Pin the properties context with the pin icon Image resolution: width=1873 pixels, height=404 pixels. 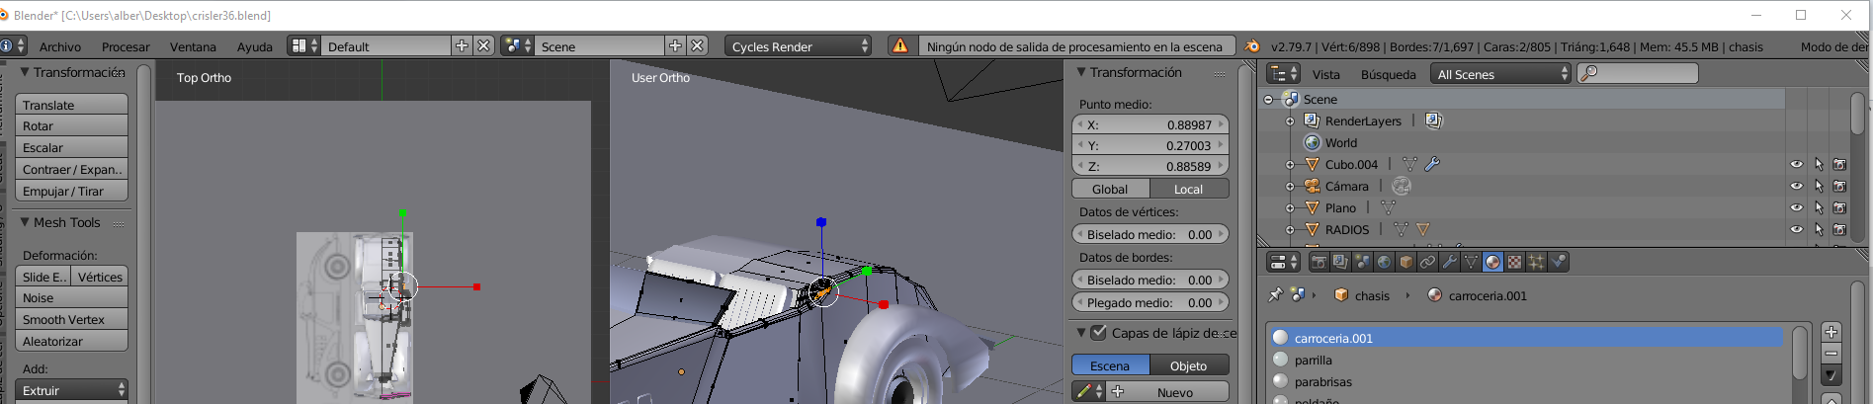[1276, 294]
